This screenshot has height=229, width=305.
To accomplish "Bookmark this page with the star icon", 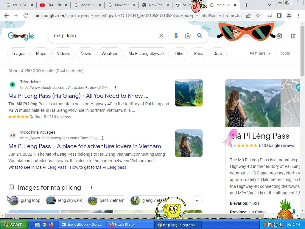I will point(258,16).
